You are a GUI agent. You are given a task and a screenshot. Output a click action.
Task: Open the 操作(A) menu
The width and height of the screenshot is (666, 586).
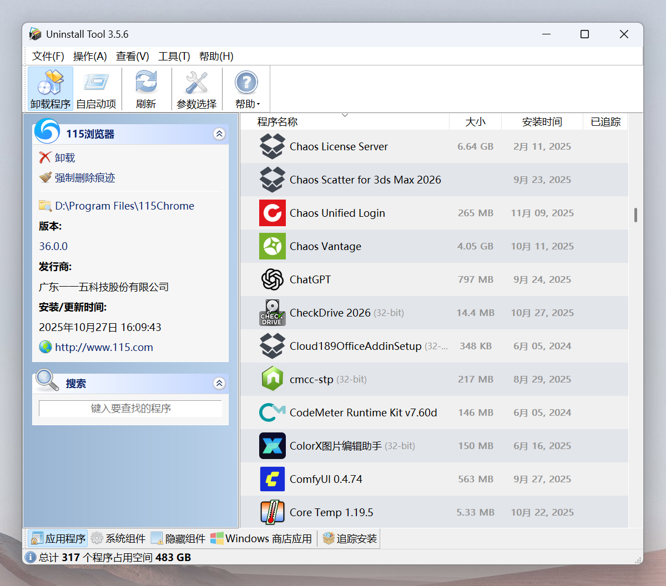click(90, 56)
